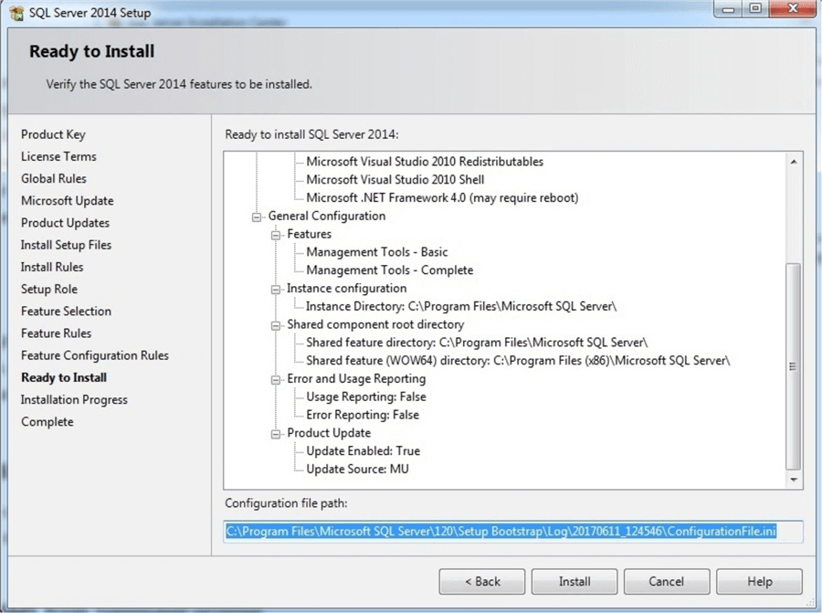Select the Instance Directory row
Screen dimensions: 822x613
[461, 306]
